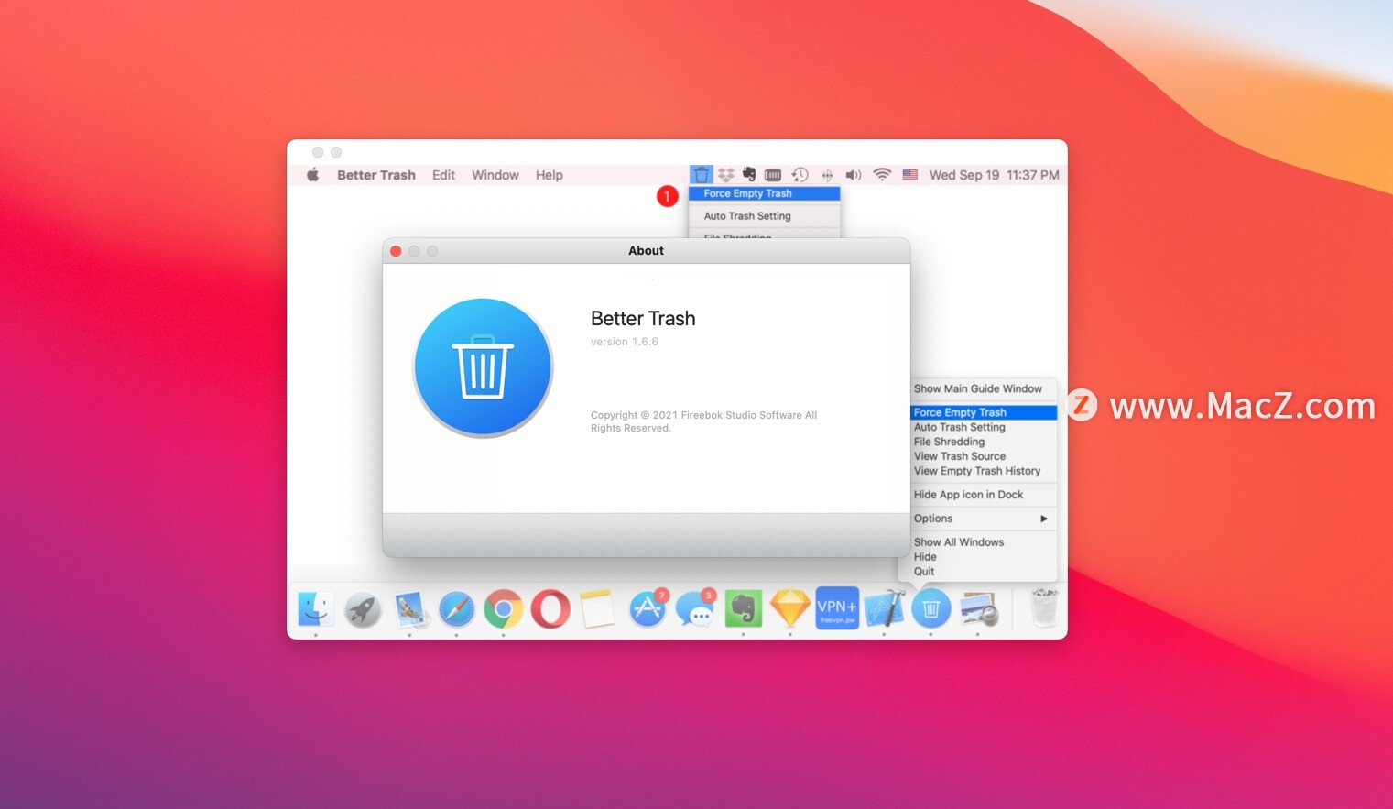Open Messages icon with badge 3
The width and height of the screenshot is (1393, 809).
coord(695,608)
